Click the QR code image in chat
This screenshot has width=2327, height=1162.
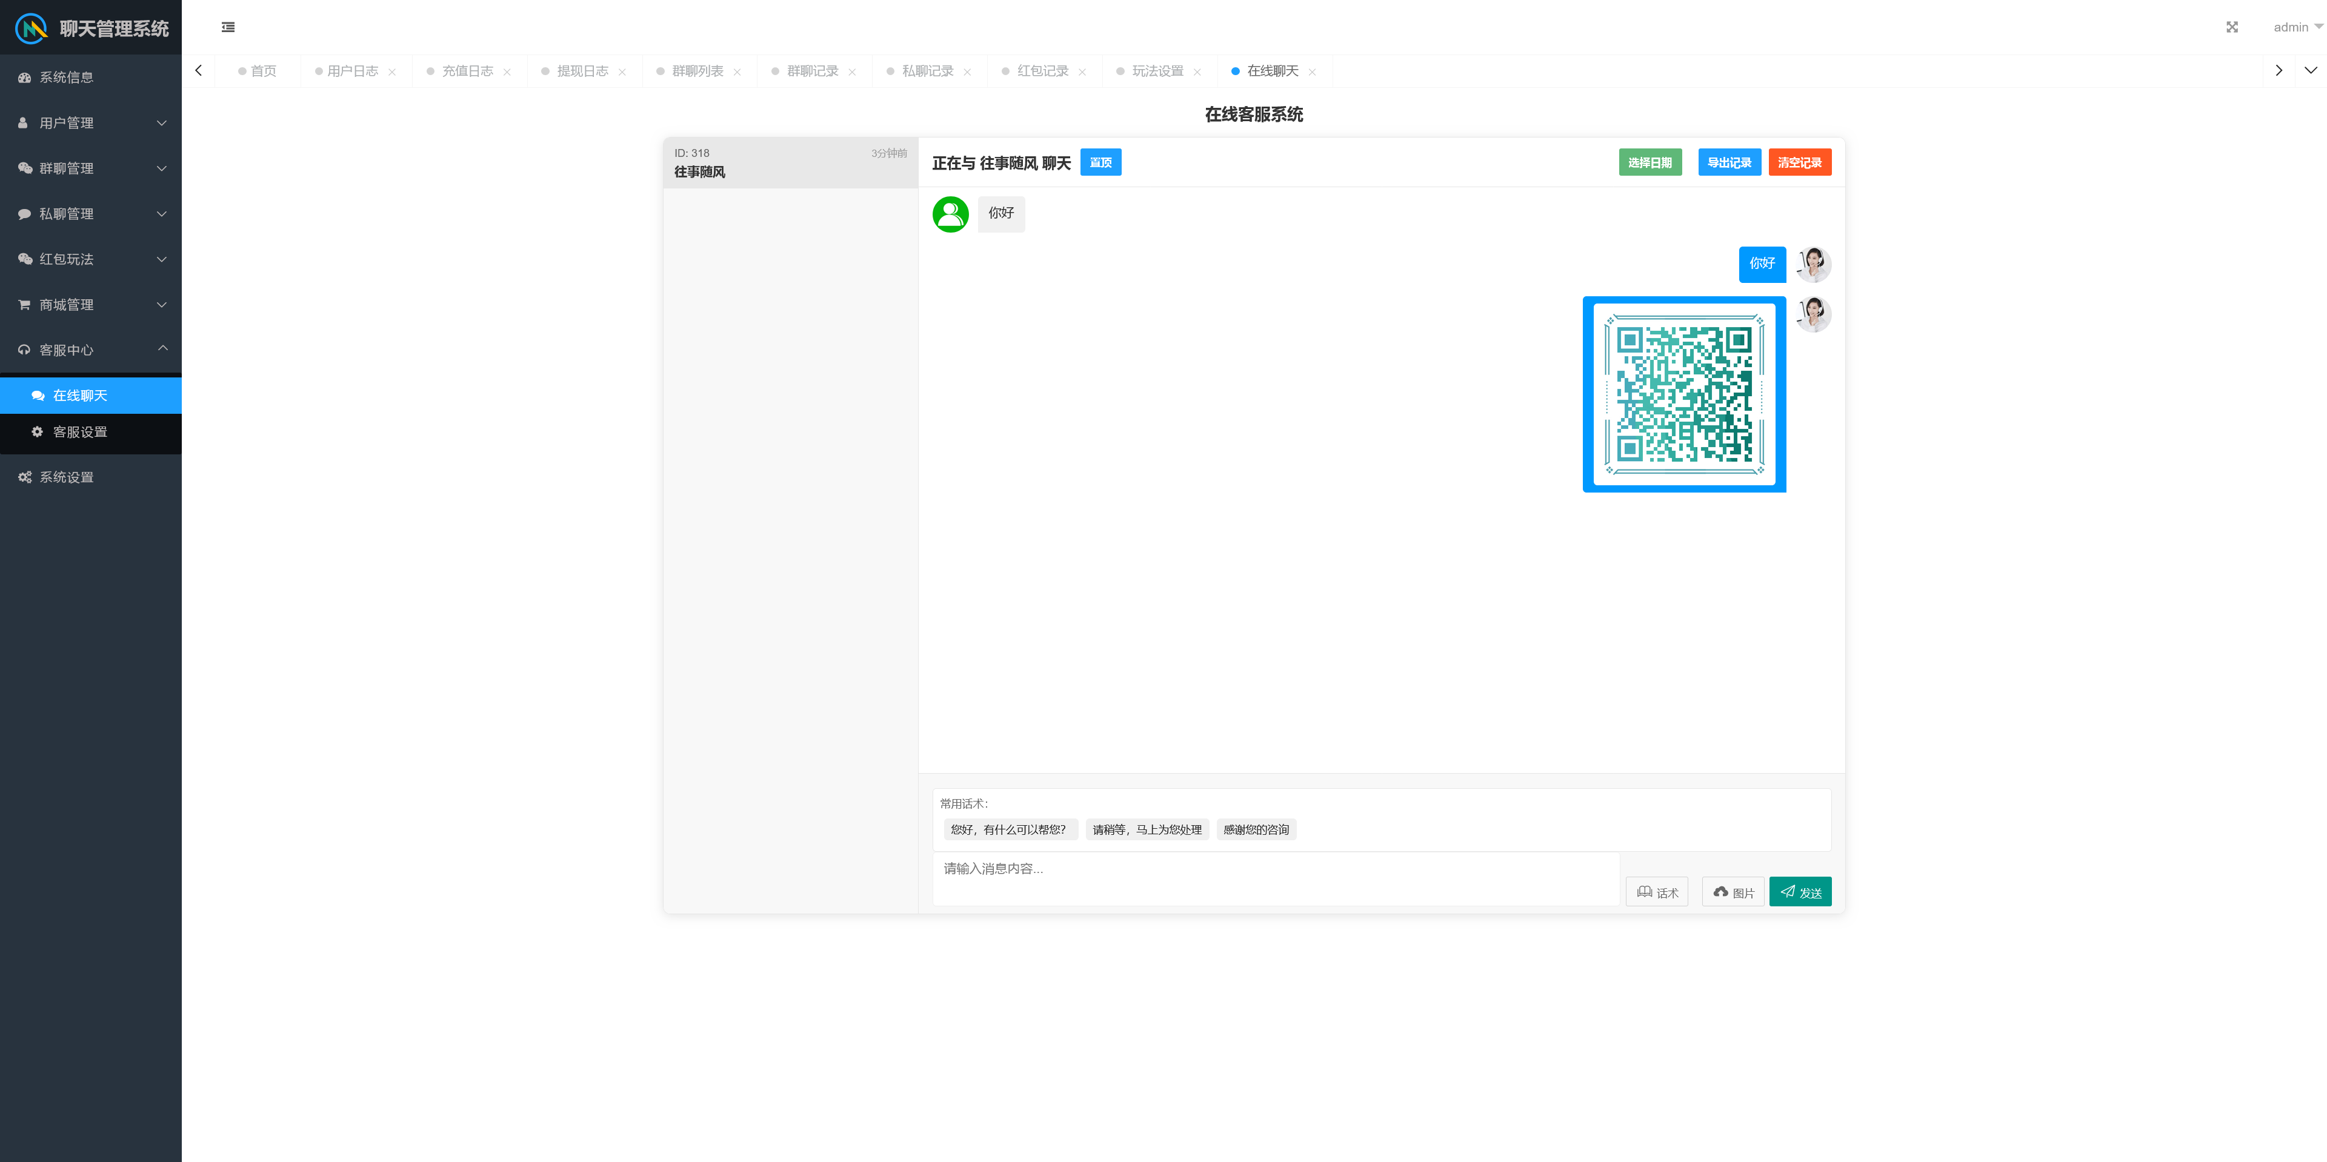pos(1684,394)
